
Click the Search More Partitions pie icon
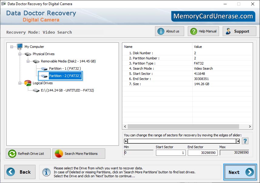59,154
